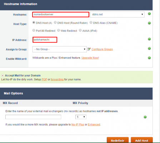Expand the Accept Mail for your Domain icon
Image resolution: width=160 pixels, height=143 pixels.
pyautogui.click(x=2, y=75)
